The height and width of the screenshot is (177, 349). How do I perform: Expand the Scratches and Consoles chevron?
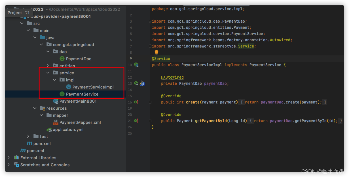click(9, 165)
